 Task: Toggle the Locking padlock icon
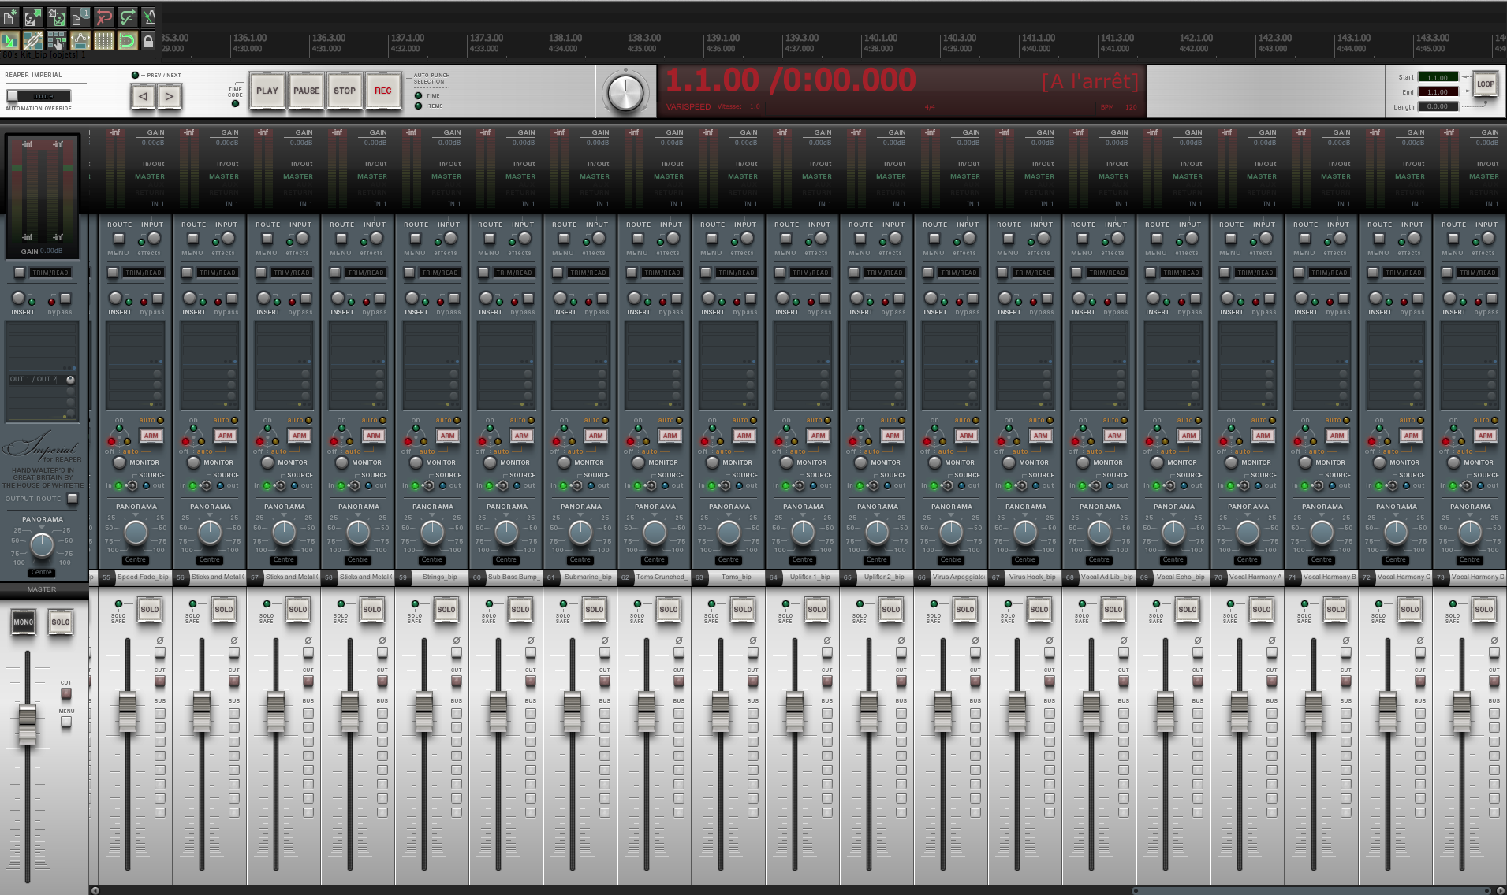pos(148,40)
